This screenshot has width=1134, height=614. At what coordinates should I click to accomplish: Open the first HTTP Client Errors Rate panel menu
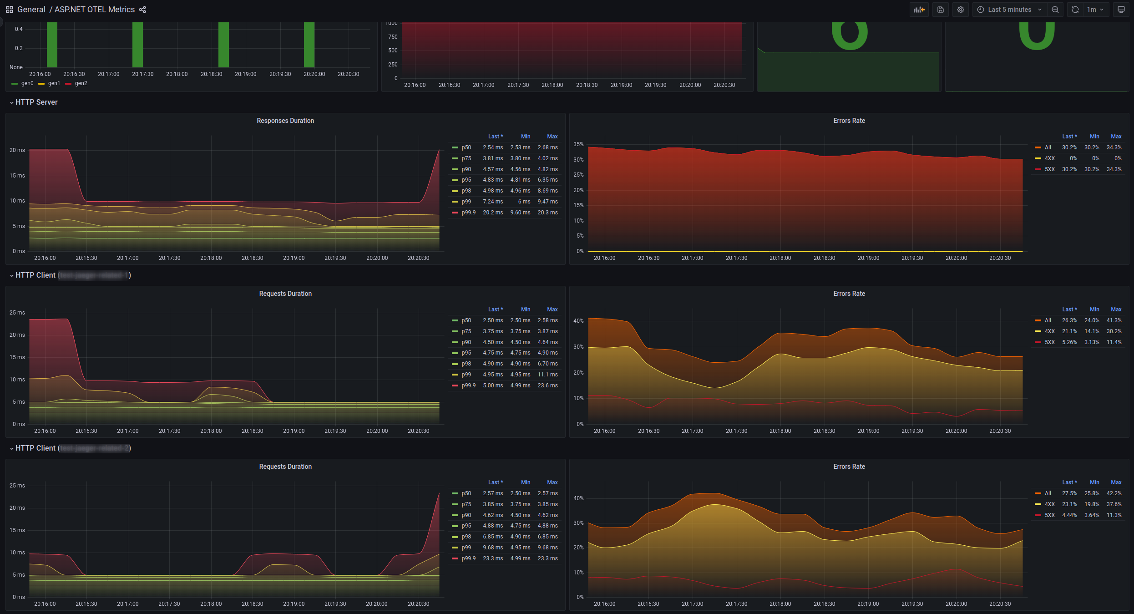(849, 294)
